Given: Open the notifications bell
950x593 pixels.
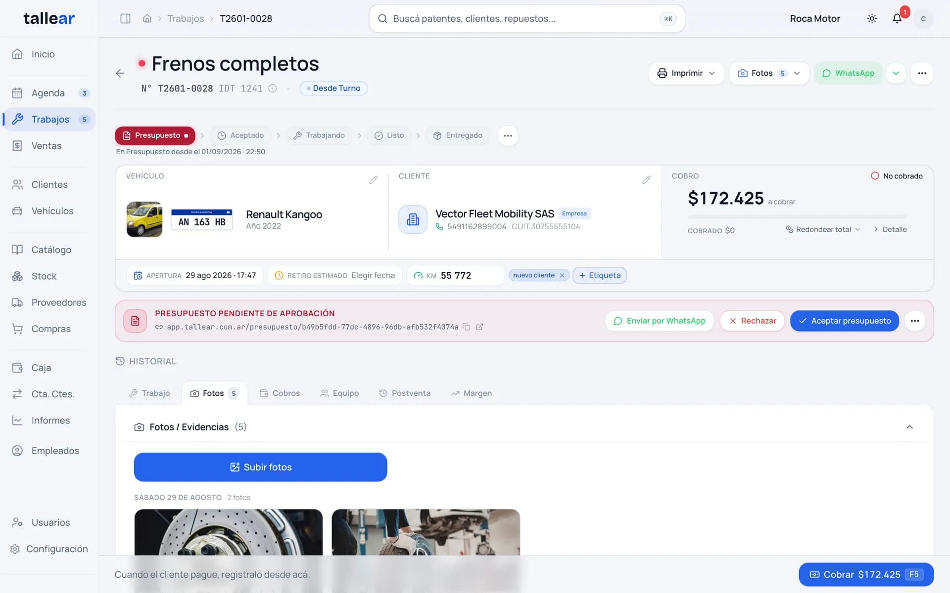Looking at the screenshot, I should [x=897, y=18].
